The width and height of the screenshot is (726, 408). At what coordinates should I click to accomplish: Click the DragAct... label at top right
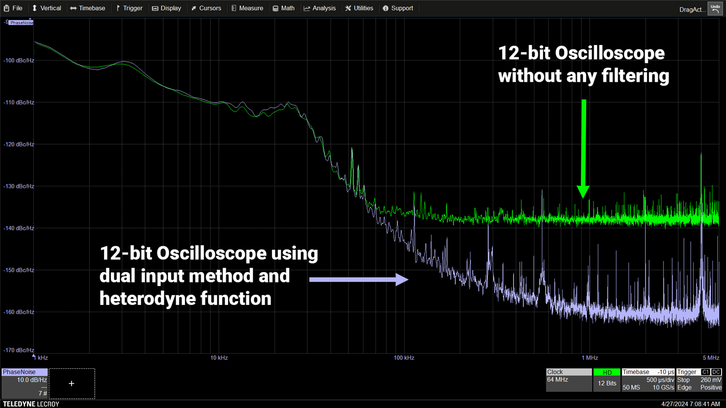pos(692,9)
